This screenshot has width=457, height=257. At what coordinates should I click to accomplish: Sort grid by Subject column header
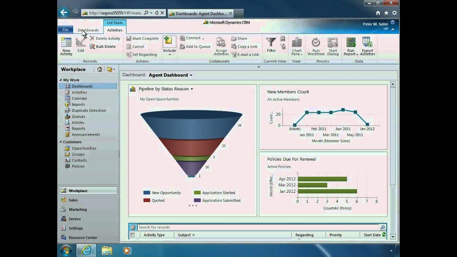coord(184,235)
